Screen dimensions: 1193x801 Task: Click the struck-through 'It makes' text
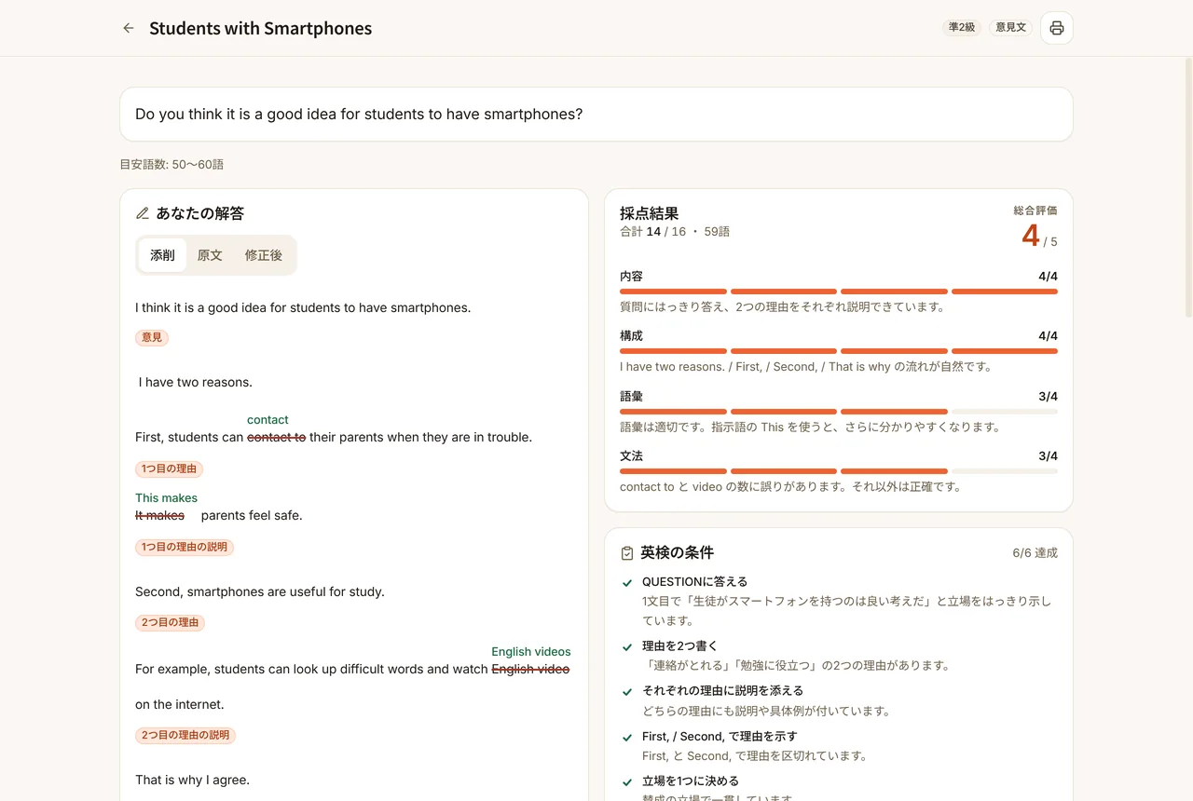tap(159, 516)
